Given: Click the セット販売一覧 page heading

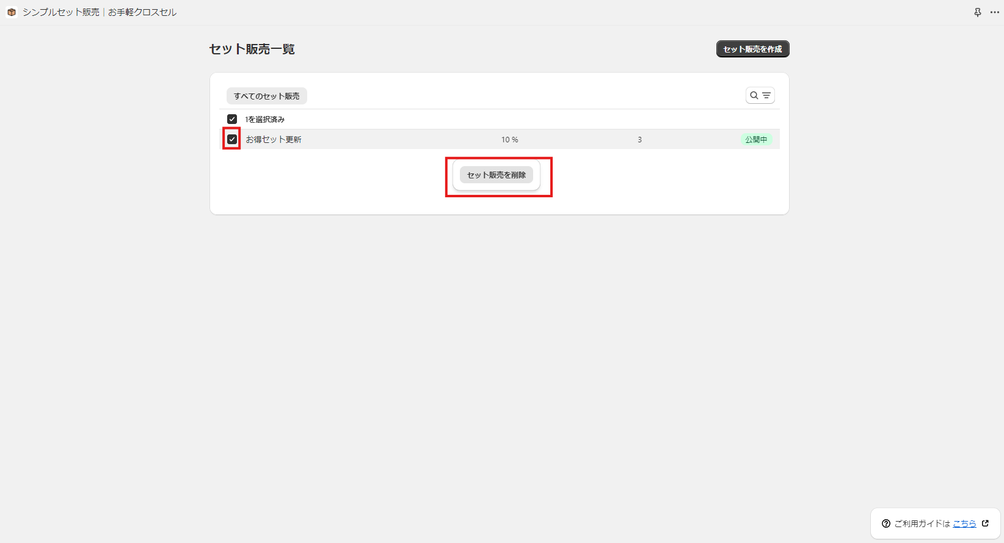Looking at the screenshot, I should click(x=252, y=49).
